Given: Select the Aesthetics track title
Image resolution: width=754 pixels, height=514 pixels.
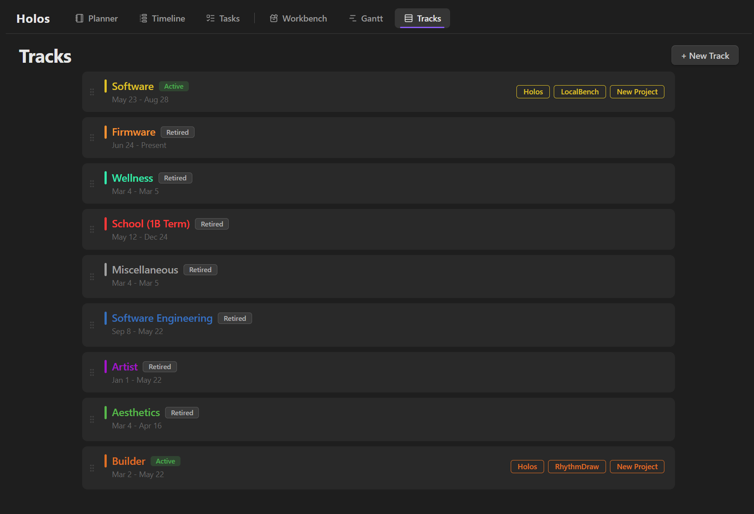Looking at the screenshot, I should pyautogui.click(x=136, y=413).
